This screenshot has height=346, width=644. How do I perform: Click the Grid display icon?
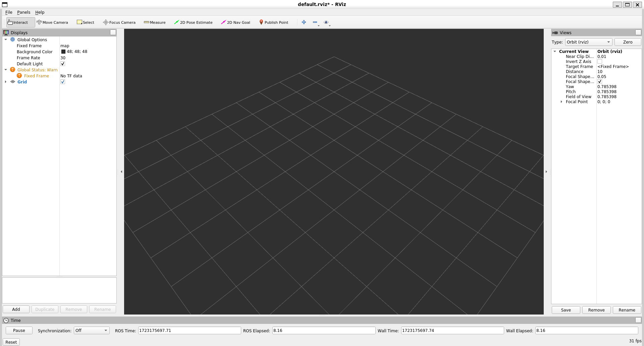pyautogui.click(x=13, y=82)
